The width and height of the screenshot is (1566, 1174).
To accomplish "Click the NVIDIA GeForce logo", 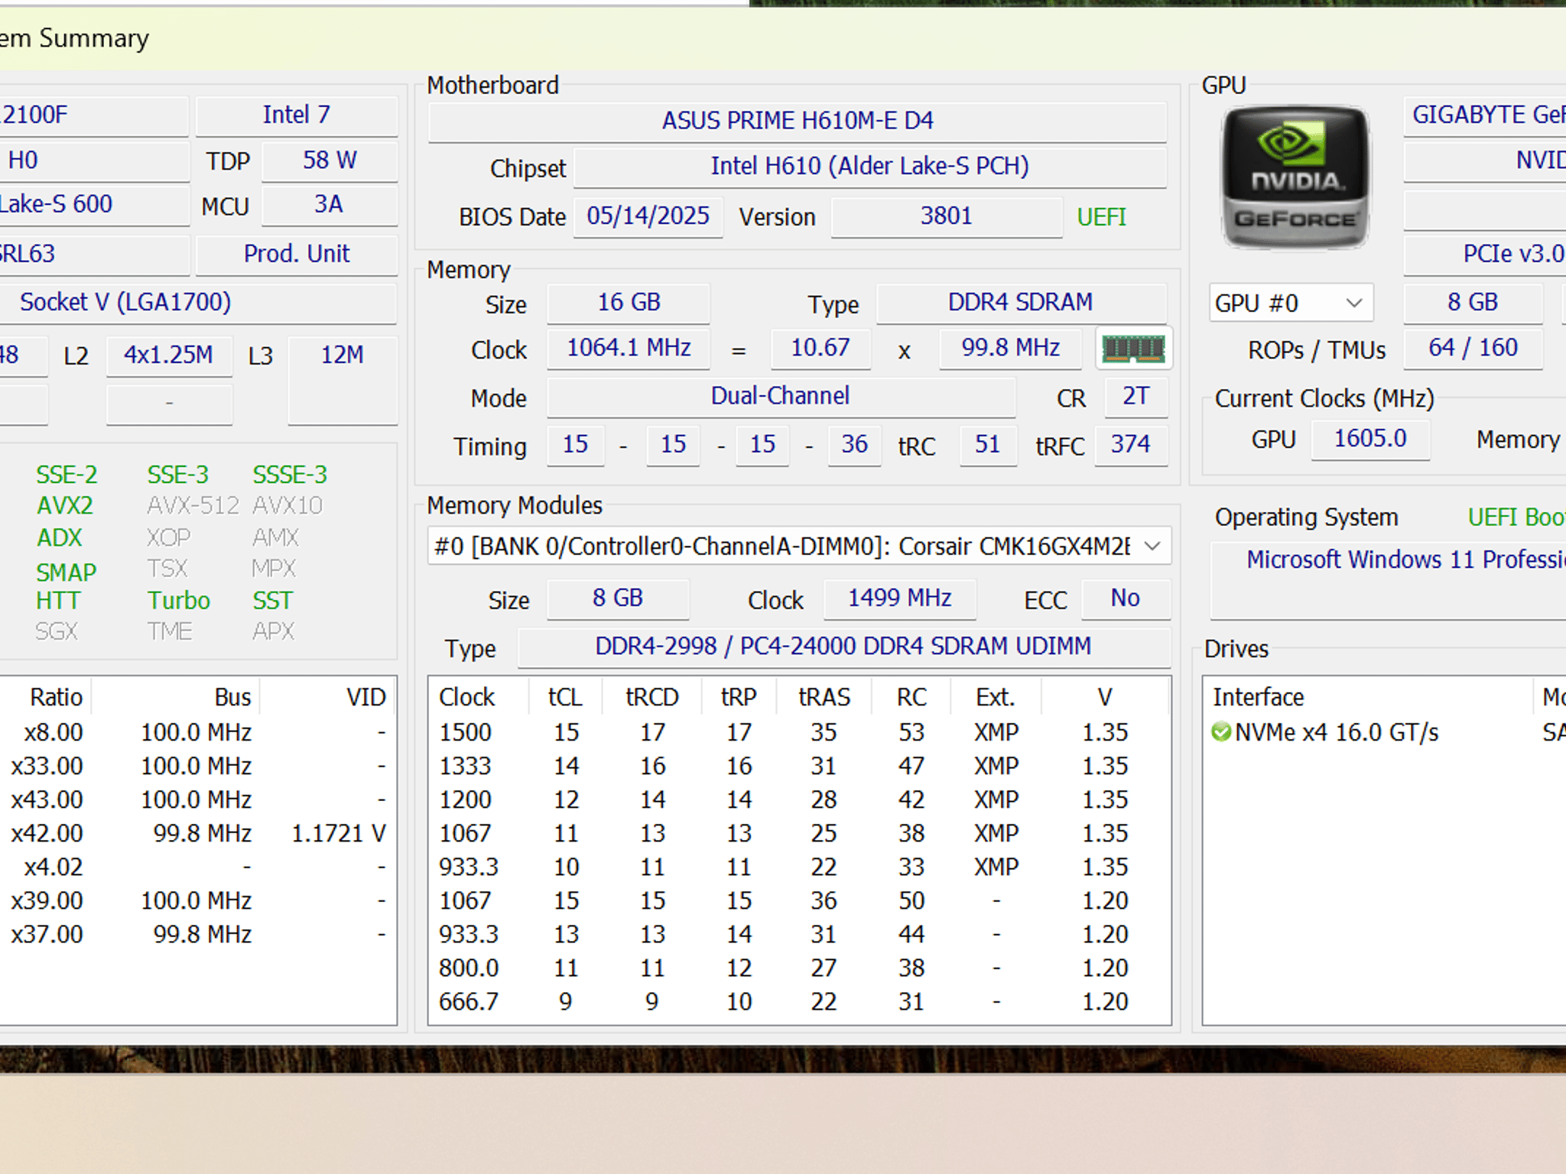I will tap(1295, 177).
